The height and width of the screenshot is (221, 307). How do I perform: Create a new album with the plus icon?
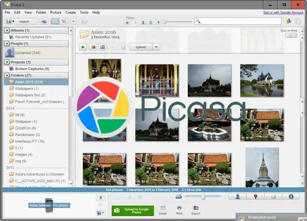(x=44, y=21)
